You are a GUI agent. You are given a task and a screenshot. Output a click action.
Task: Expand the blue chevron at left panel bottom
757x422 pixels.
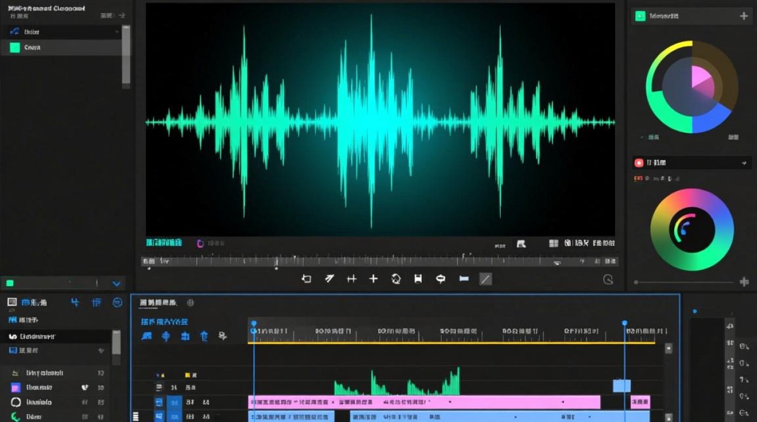tap(117, 284)
